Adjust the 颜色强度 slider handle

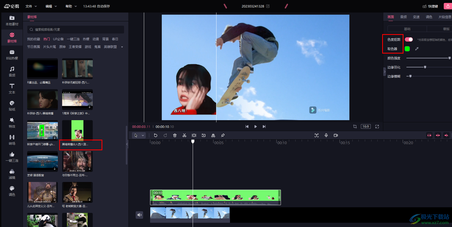tap(450, 58)
